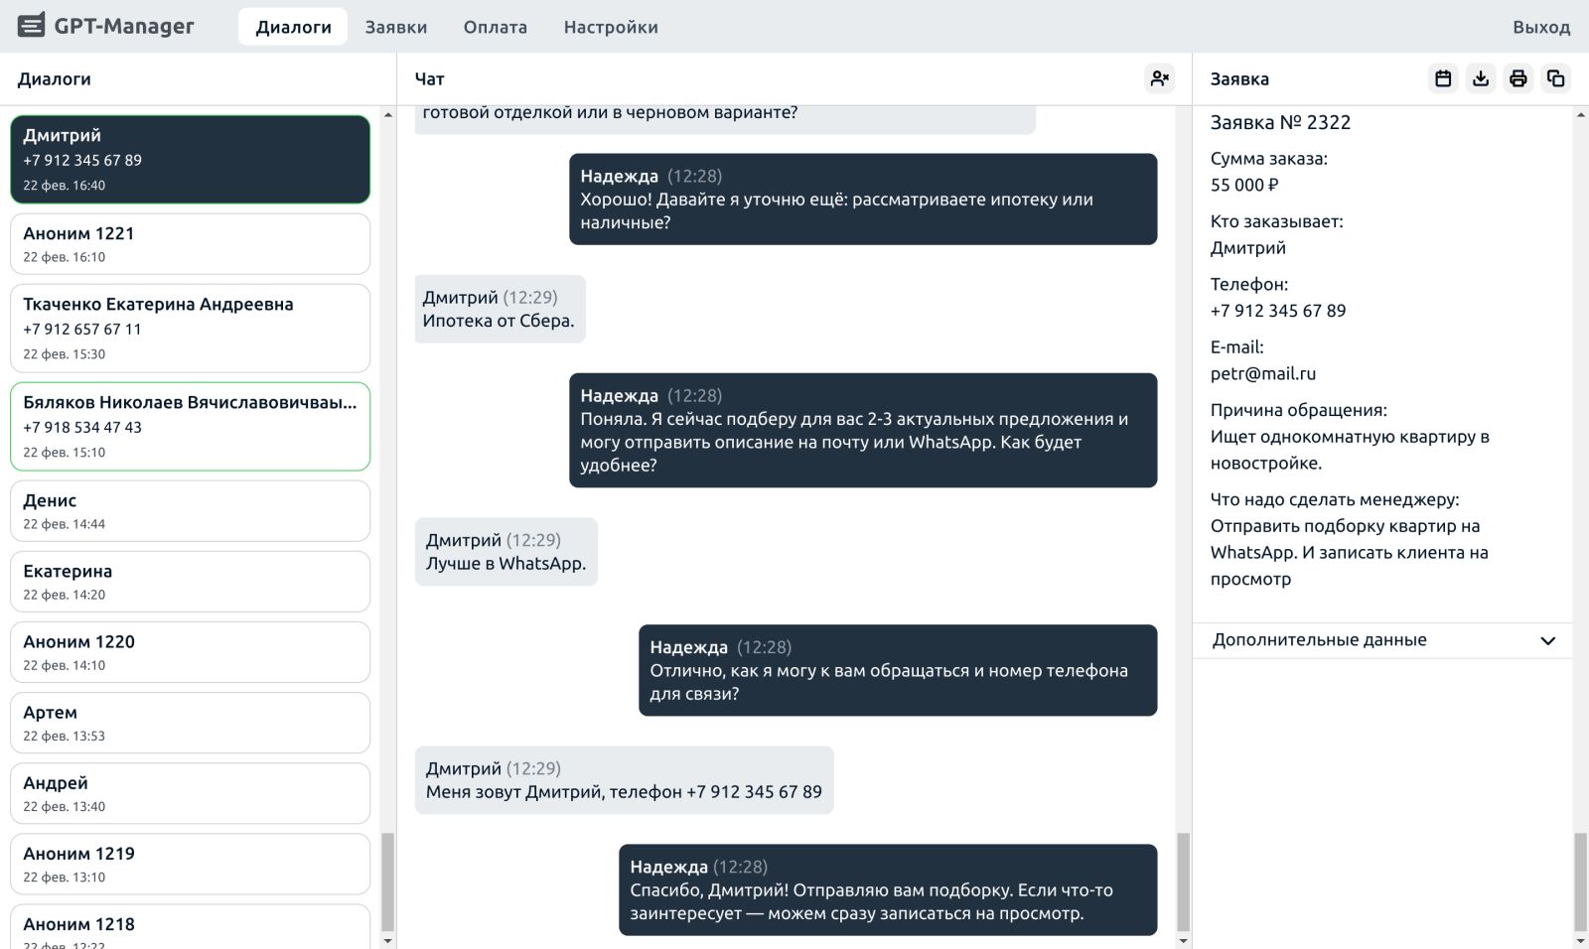The width and height of the screenshot is (1589, 949).
Task: Click the petr@mail.ru email value
Action: [x=1262, y=374]
